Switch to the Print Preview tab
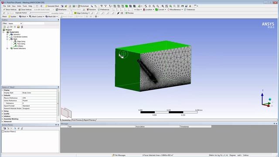The width and height of the screenshot is (279, 157). tap(77, 120)
